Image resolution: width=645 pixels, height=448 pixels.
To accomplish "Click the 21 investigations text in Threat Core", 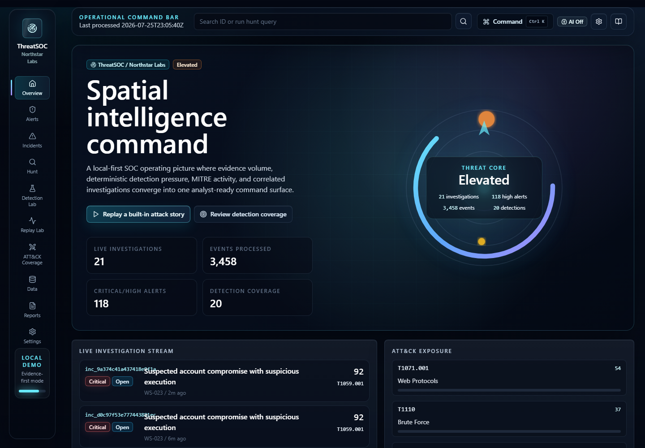I will (459, 197).
